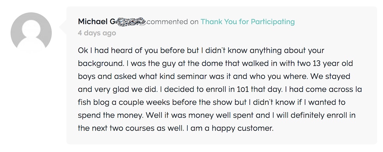Open the Thank You for Participating link
383x152 pixels.
248,22
